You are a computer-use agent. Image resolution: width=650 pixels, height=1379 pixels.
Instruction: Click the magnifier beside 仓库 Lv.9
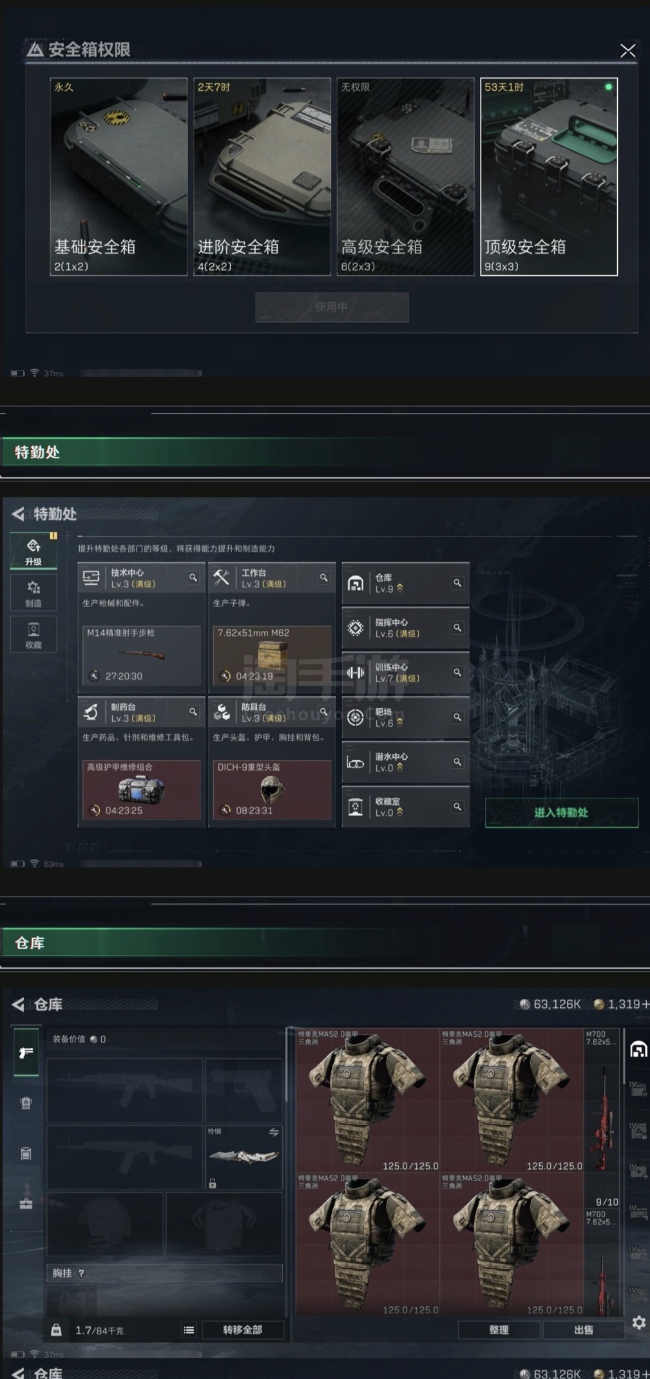(457, 583)
